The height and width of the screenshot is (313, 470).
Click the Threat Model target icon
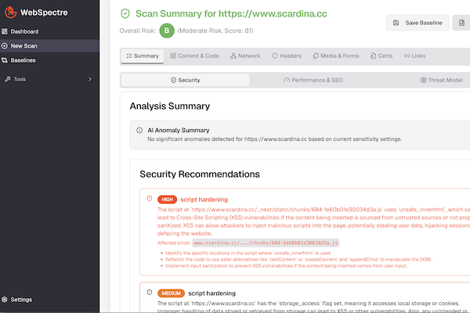click(423, 80)
